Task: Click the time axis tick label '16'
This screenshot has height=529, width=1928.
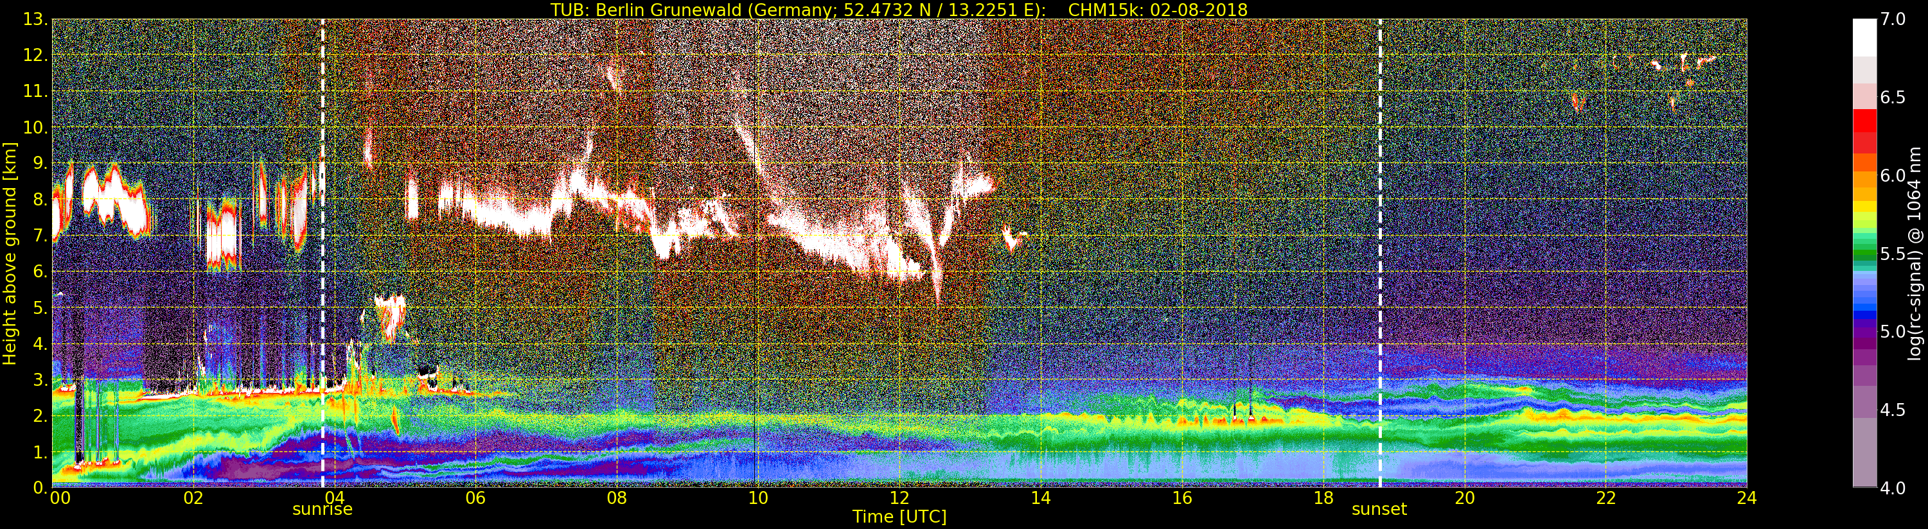Action: [1182, 498]
